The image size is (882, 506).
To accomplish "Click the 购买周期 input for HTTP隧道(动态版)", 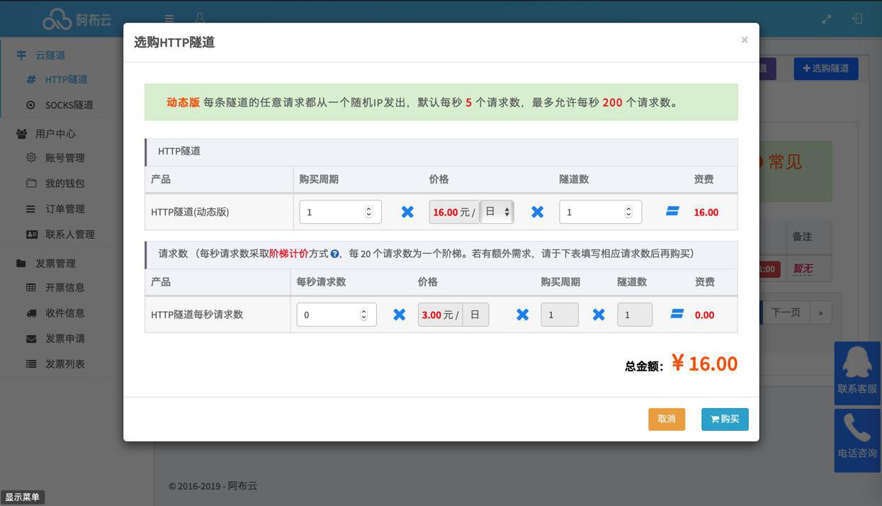I will (340, 212).
